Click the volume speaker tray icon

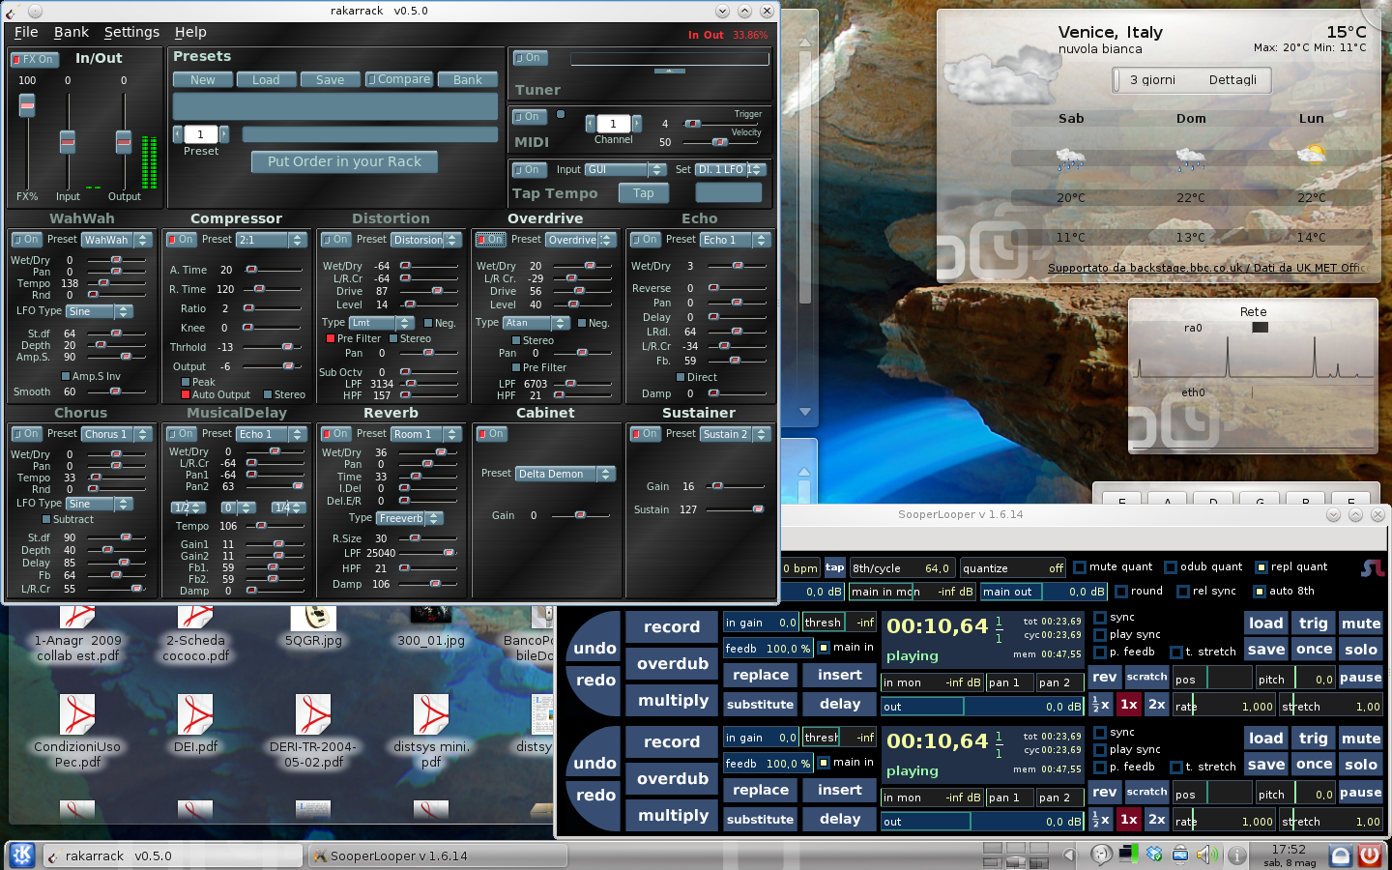pyautogui.click(x=1206, y=855)
